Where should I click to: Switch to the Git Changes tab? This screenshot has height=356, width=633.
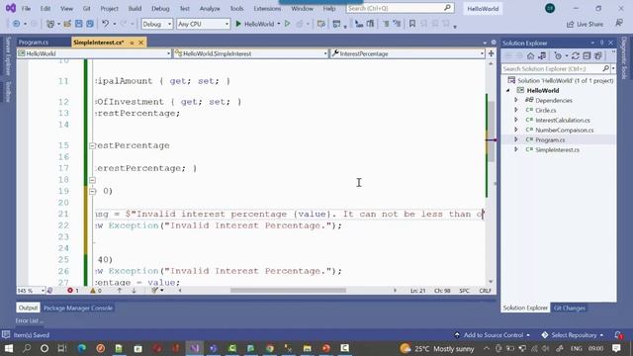pos(570,308)
